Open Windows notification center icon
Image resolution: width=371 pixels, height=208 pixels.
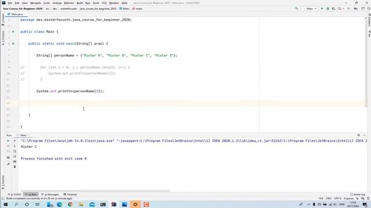(365, 204)
